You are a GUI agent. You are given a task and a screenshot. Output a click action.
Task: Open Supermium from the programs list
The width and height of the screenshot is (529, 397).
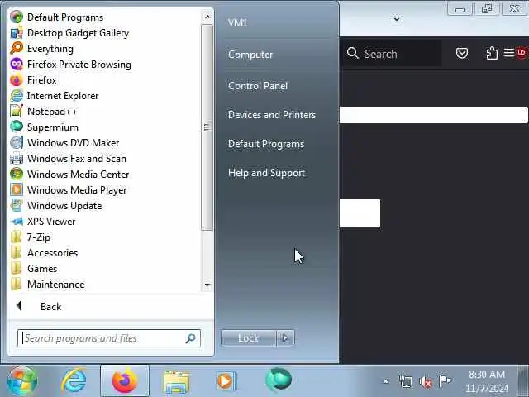(44, 127)
